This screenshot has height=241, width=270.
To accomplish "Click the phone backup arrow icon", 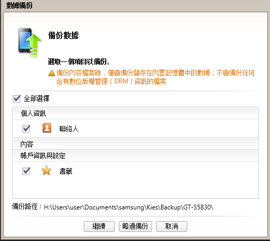I will pos(30,43).
